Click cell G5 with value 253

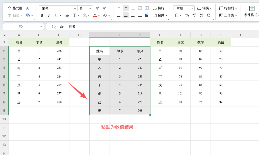tap(140, 76)
